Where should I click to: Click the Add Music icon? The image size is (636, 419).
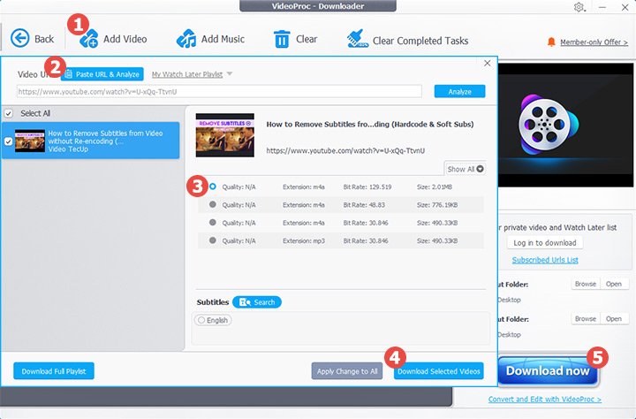(185, 39)
